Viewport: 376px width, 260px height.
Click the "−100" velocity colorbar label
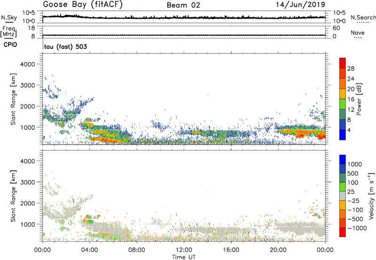coord(355,210)
